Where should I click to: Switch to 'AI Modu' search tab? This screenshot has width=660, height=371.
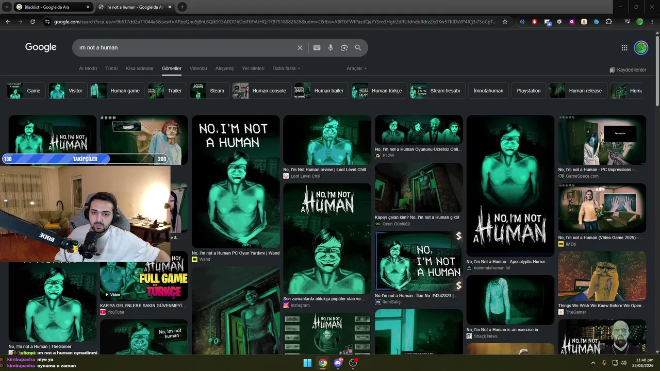[x=88, y=69]
